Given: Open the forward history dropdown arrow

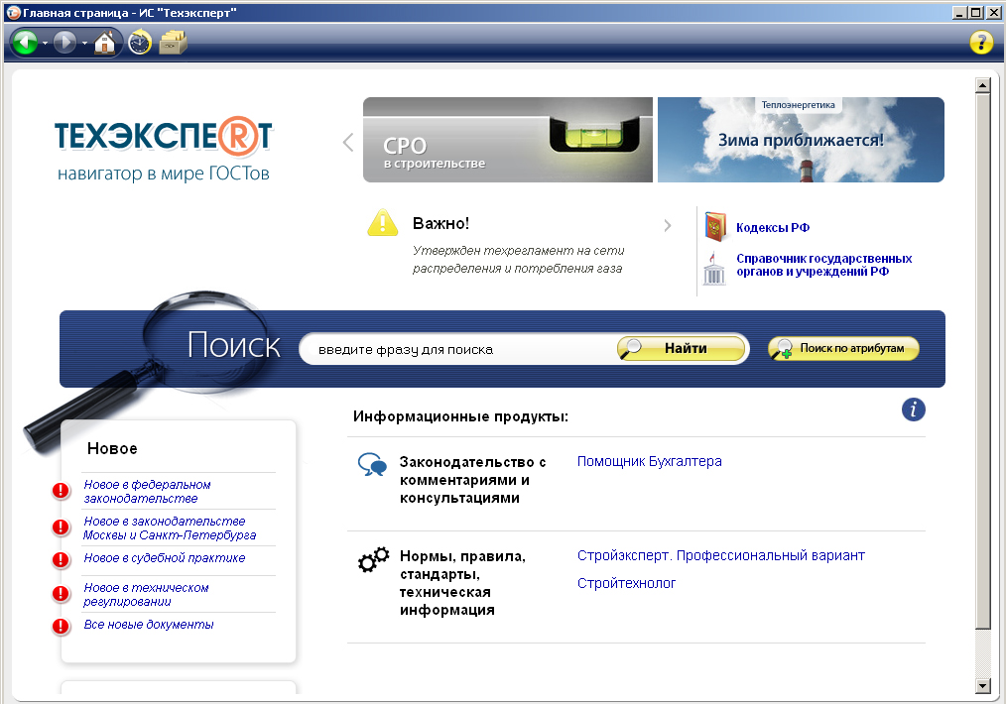Looking at the screenshot, I should pyautogui.click(x=84, y=44).
